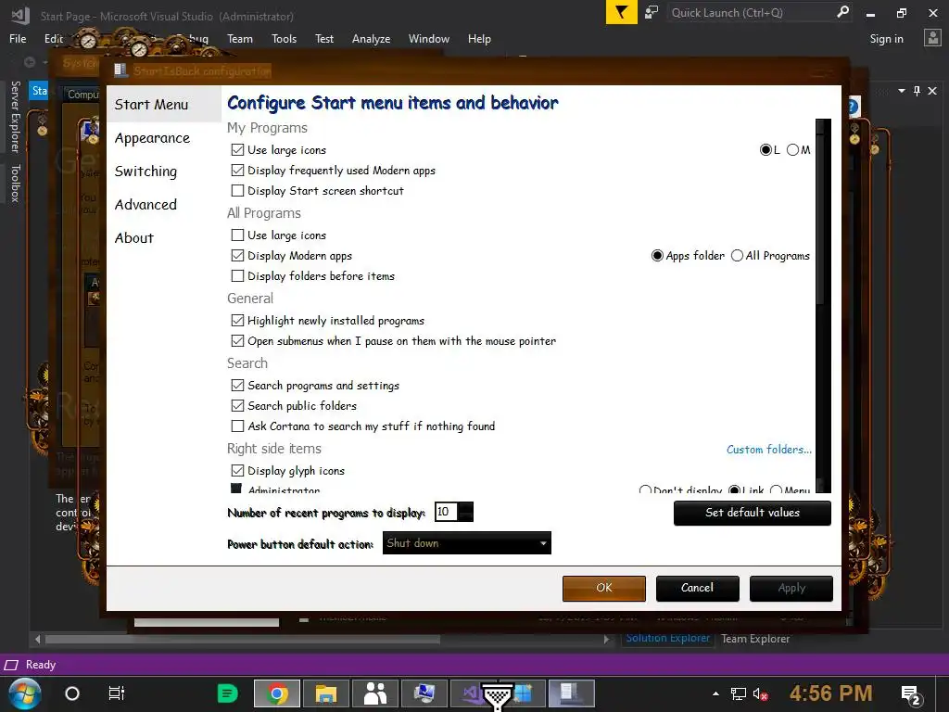This screenshot has height=712, width=949.
Task: Pin the Visual Studio panel with pushpin icon
Action: click(x=917, y=91)
